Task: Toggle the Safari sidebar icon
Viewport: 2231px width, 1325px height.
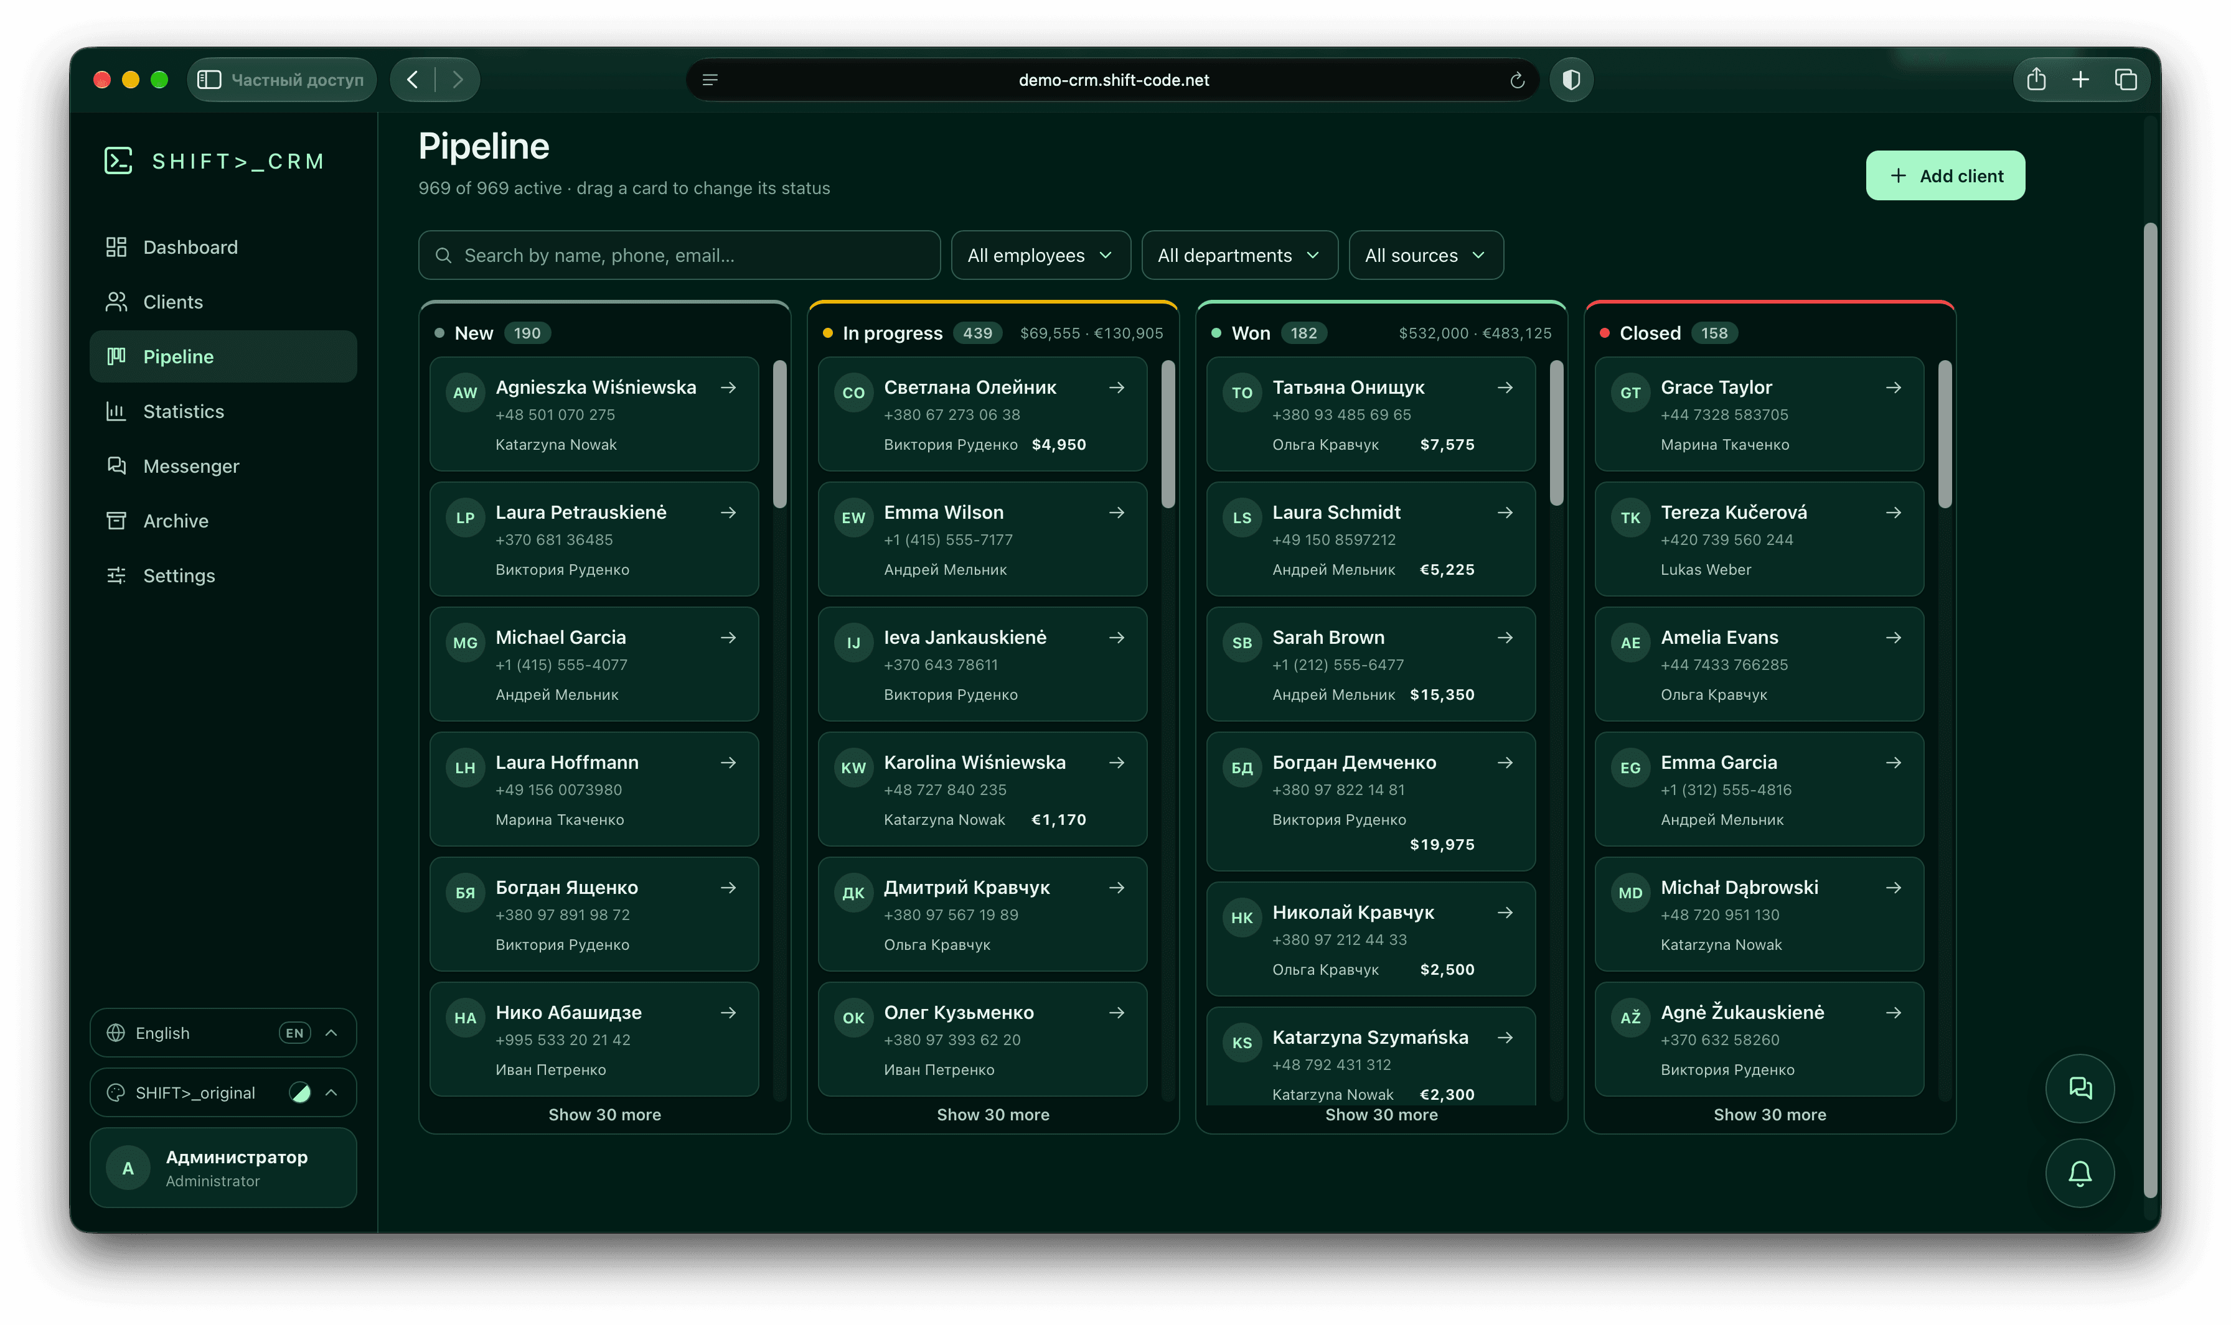Action: coord(209,80)
